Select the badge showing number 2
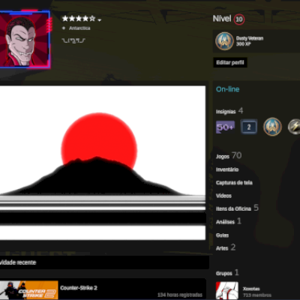The width and height of the screenshot is (300, 300). coord(248,127)
